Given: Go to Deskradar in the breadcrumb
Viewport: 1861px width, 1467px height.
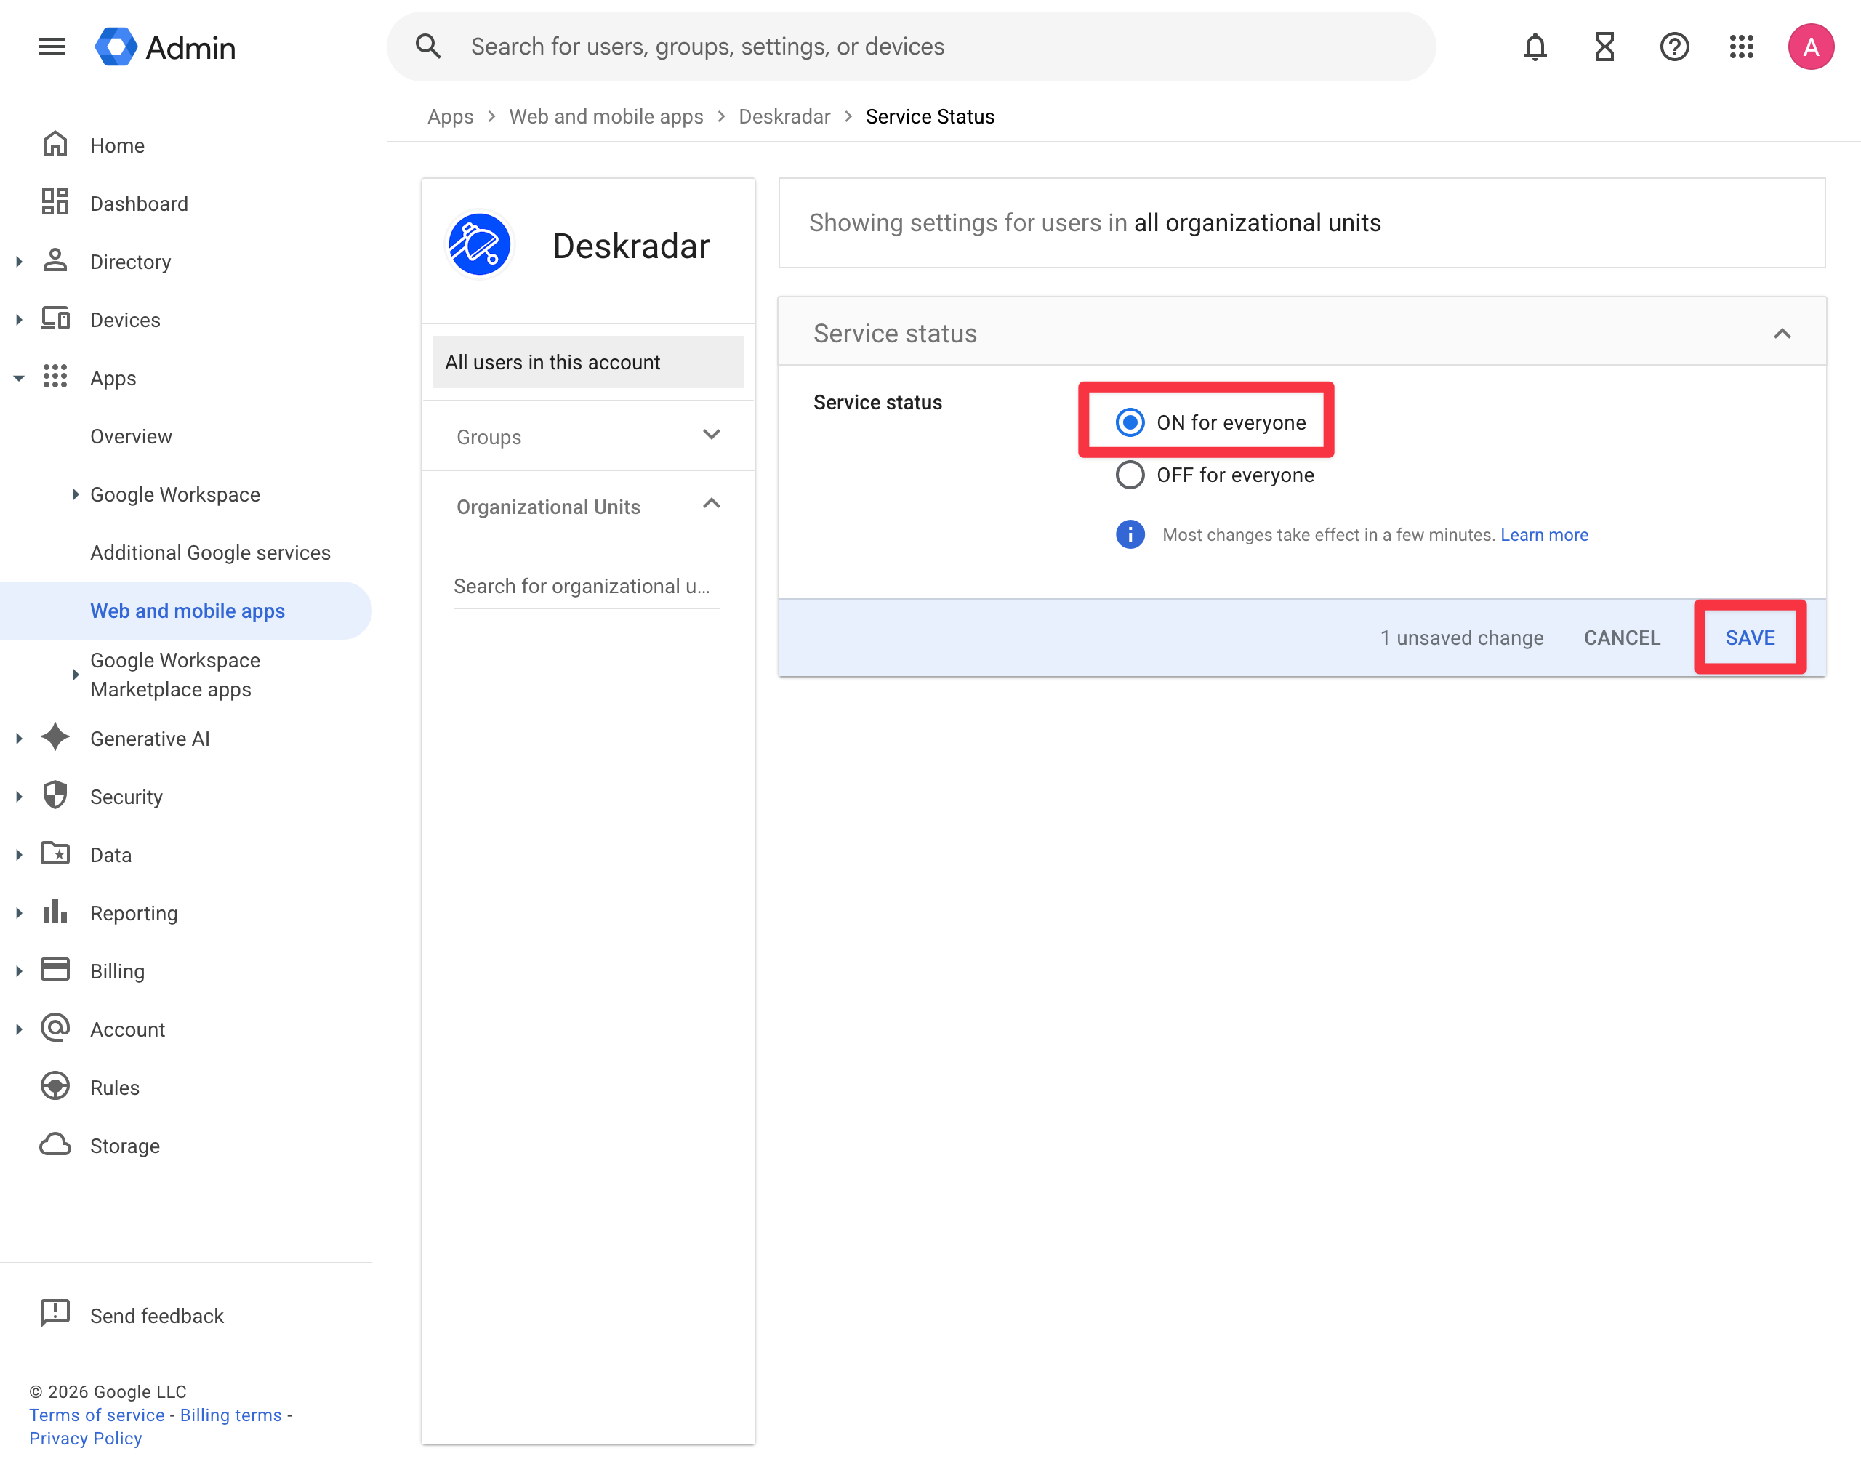Looking at the screenshot, I should [x=784, y=117].
